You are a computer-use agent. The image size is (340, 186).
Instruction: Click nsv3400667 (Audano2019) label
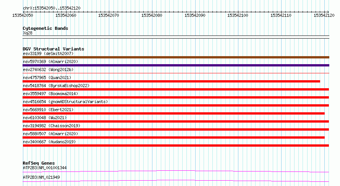pyautogui.click(x=49, y=142)
